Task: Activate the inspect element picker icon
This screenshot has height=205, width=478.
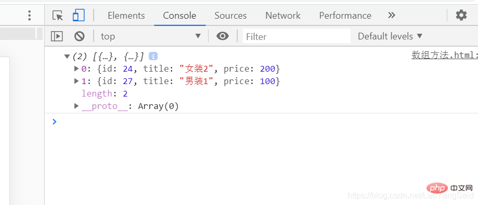Action: pos(58,15)
